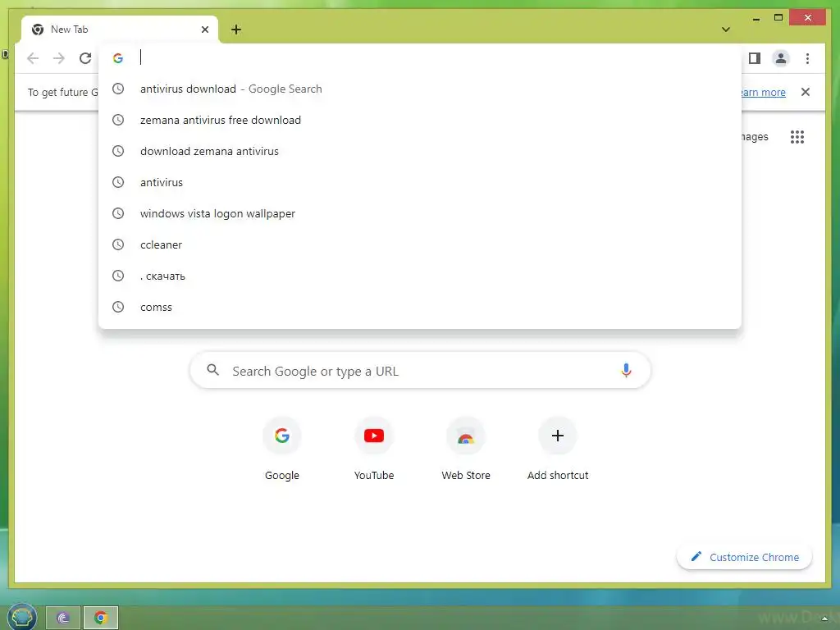Select 'antivirus download' suggestion
Viewport: 840px width, 630px height.
pos(420,89)
